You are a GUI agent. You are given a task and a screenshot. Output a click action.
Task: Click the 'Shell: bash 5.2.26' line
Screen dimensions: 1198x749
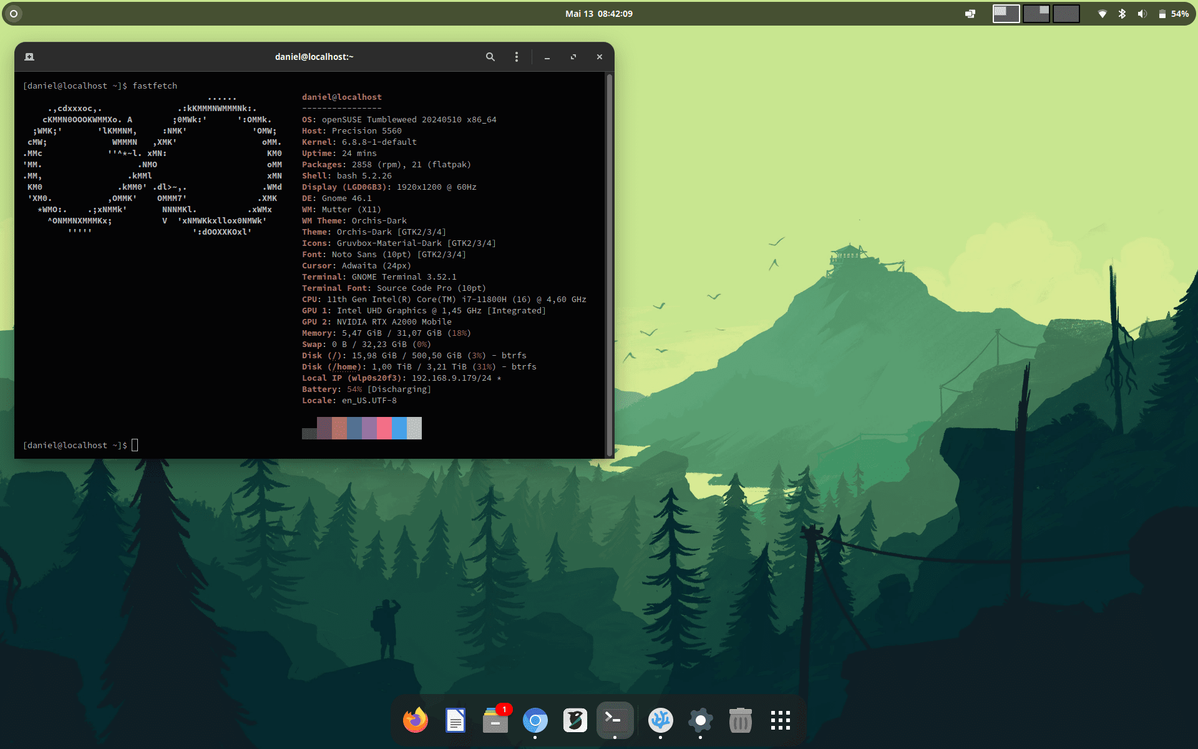pyautogui.click(x=347, y=175)
